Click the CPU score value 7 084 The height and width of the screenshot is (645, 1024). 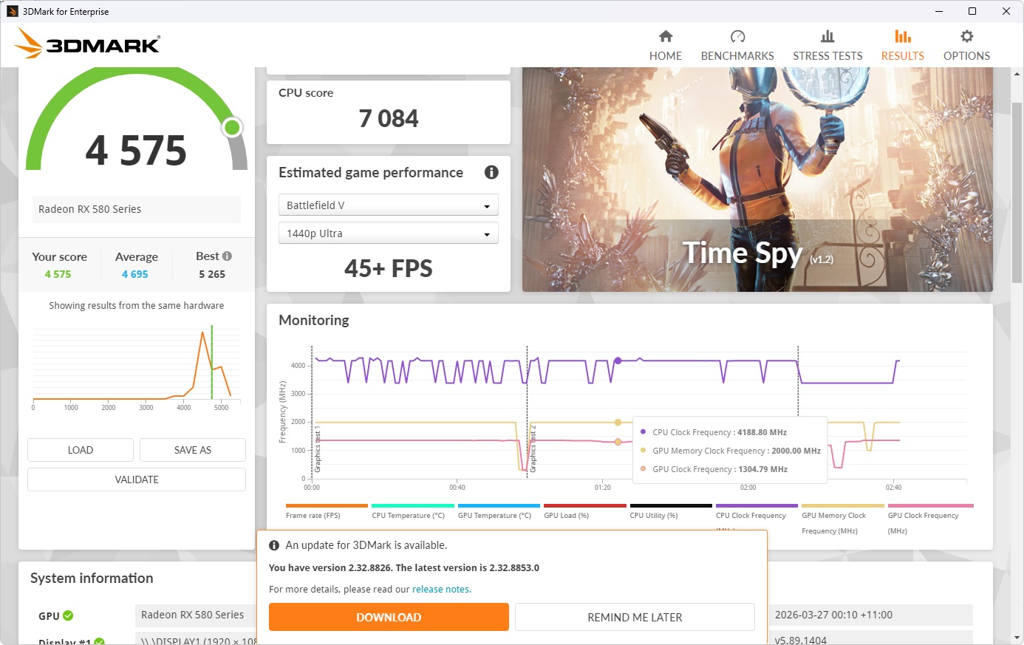[389, 118]
